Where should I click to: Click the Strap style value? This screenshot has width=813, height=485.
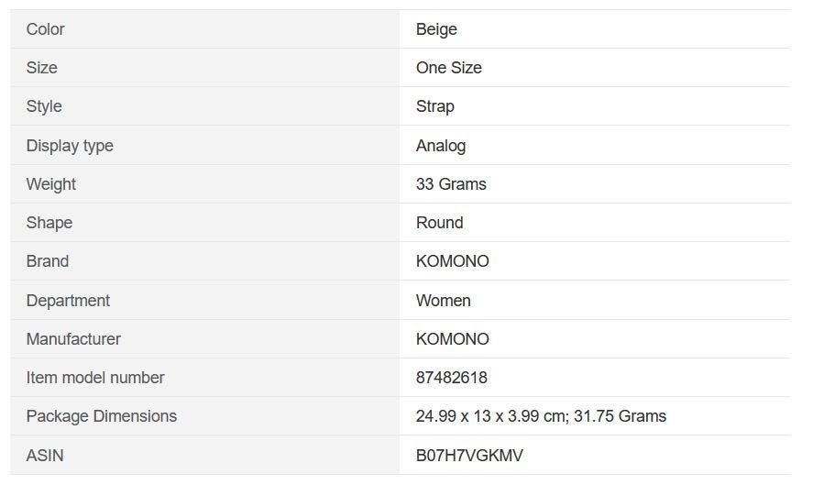434,106
